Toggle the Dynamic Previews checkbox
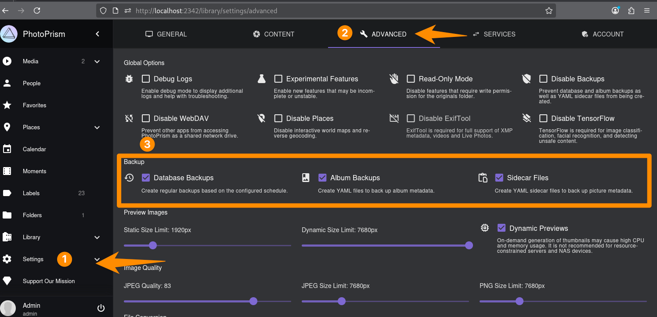The width and height of the screenshot is (657, 317). point(502,228)
